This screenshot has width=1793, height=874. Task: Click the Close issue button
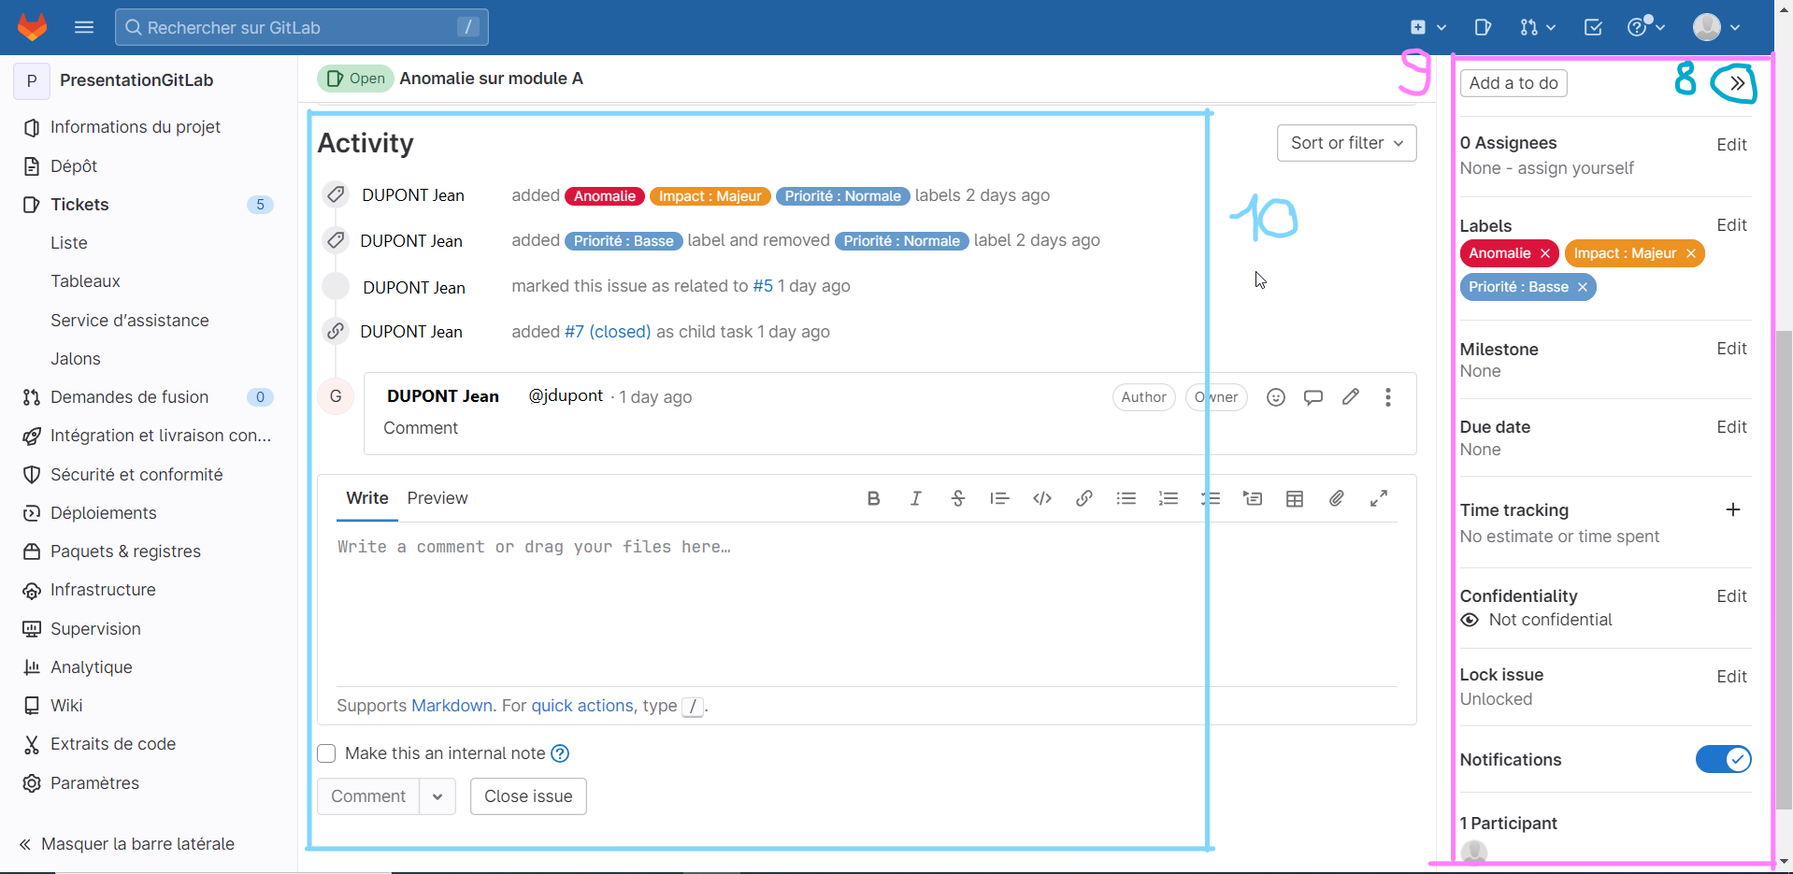528,796
